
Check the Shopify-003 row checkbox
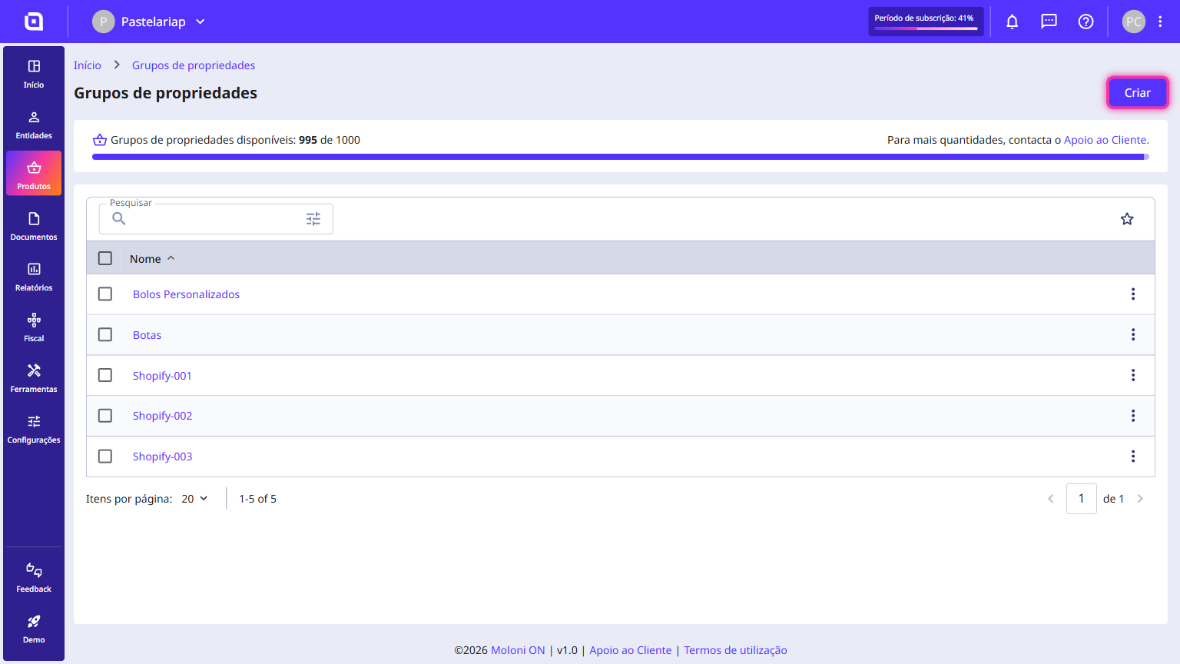tap(105, 456)
